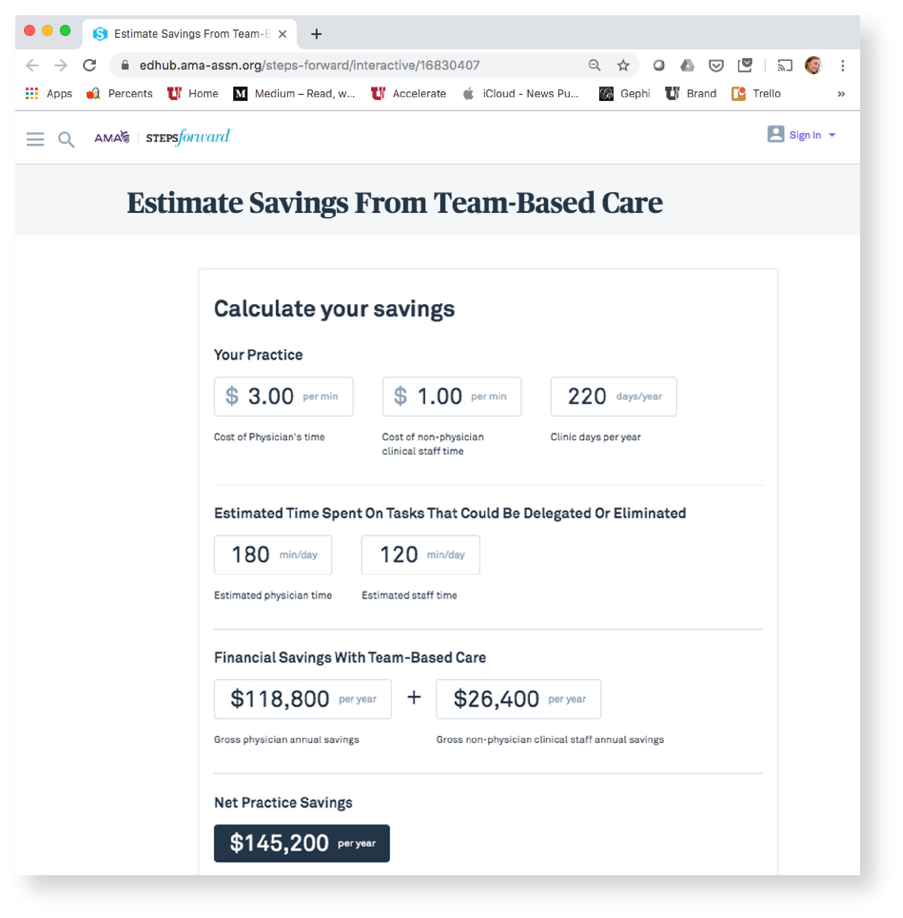Open the hamburger menu icon
This screenshot has width=903, height=918.
point(35,139)
